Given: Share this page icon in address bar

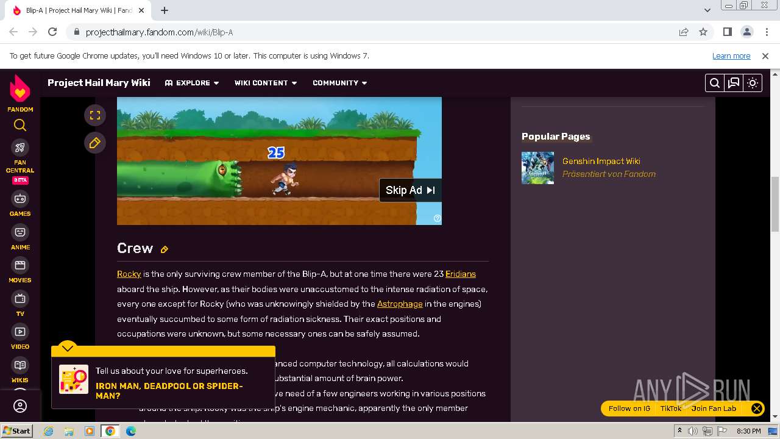Looking at the screenshot, I should point(684,32).
